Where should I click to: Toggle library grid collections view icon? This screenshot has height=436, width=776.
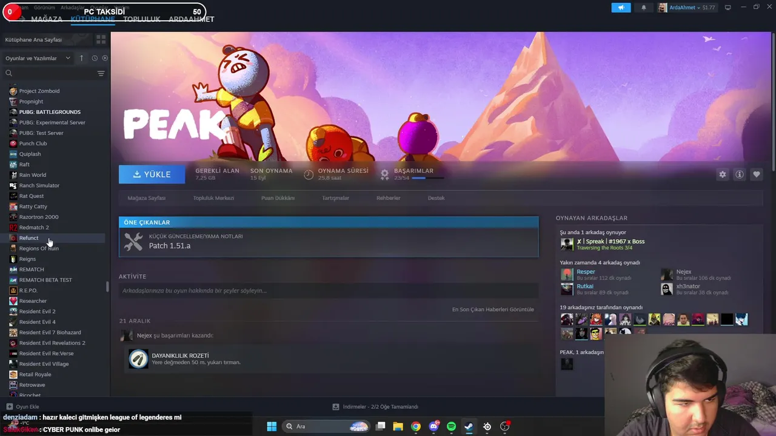101,39
